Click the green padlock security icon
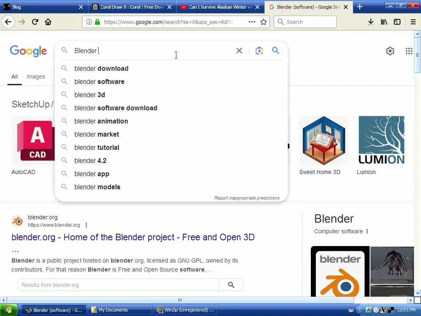Viewport: 421px width, 316px height. pyautogui.click(x=97, y=22)
